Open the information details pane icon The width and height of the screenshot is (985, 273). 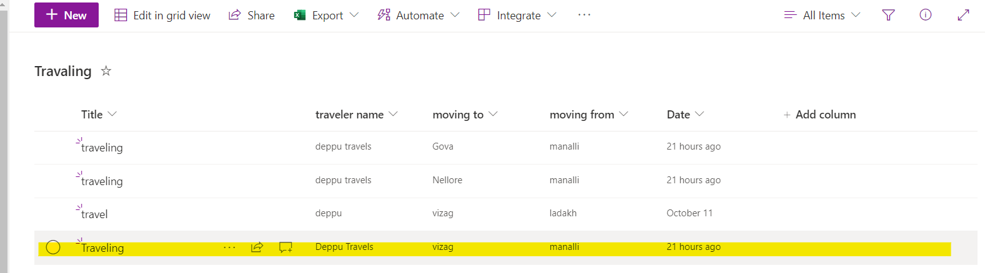pyautogui.click(x=926, y=15)
